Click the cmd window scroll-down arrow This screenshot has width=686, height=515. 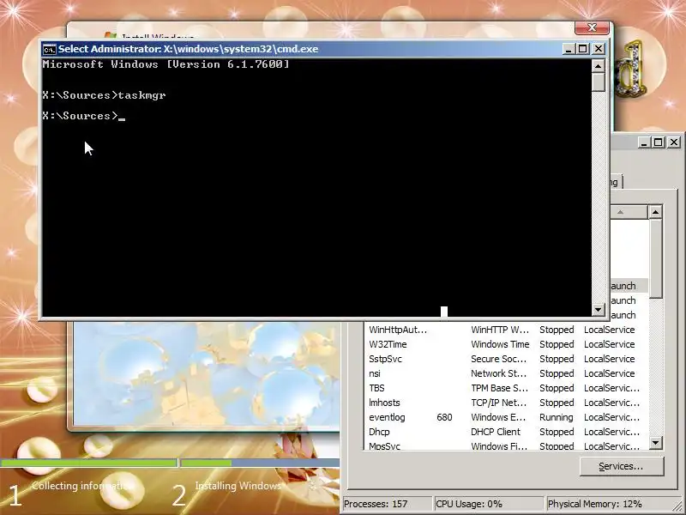click(x=598, y=310)
